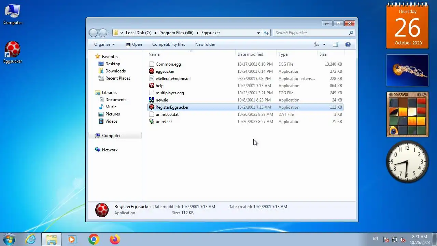This screenshot has height=246, width=437.
Task: Click the search magnifier icon
Action: point(351,33)
